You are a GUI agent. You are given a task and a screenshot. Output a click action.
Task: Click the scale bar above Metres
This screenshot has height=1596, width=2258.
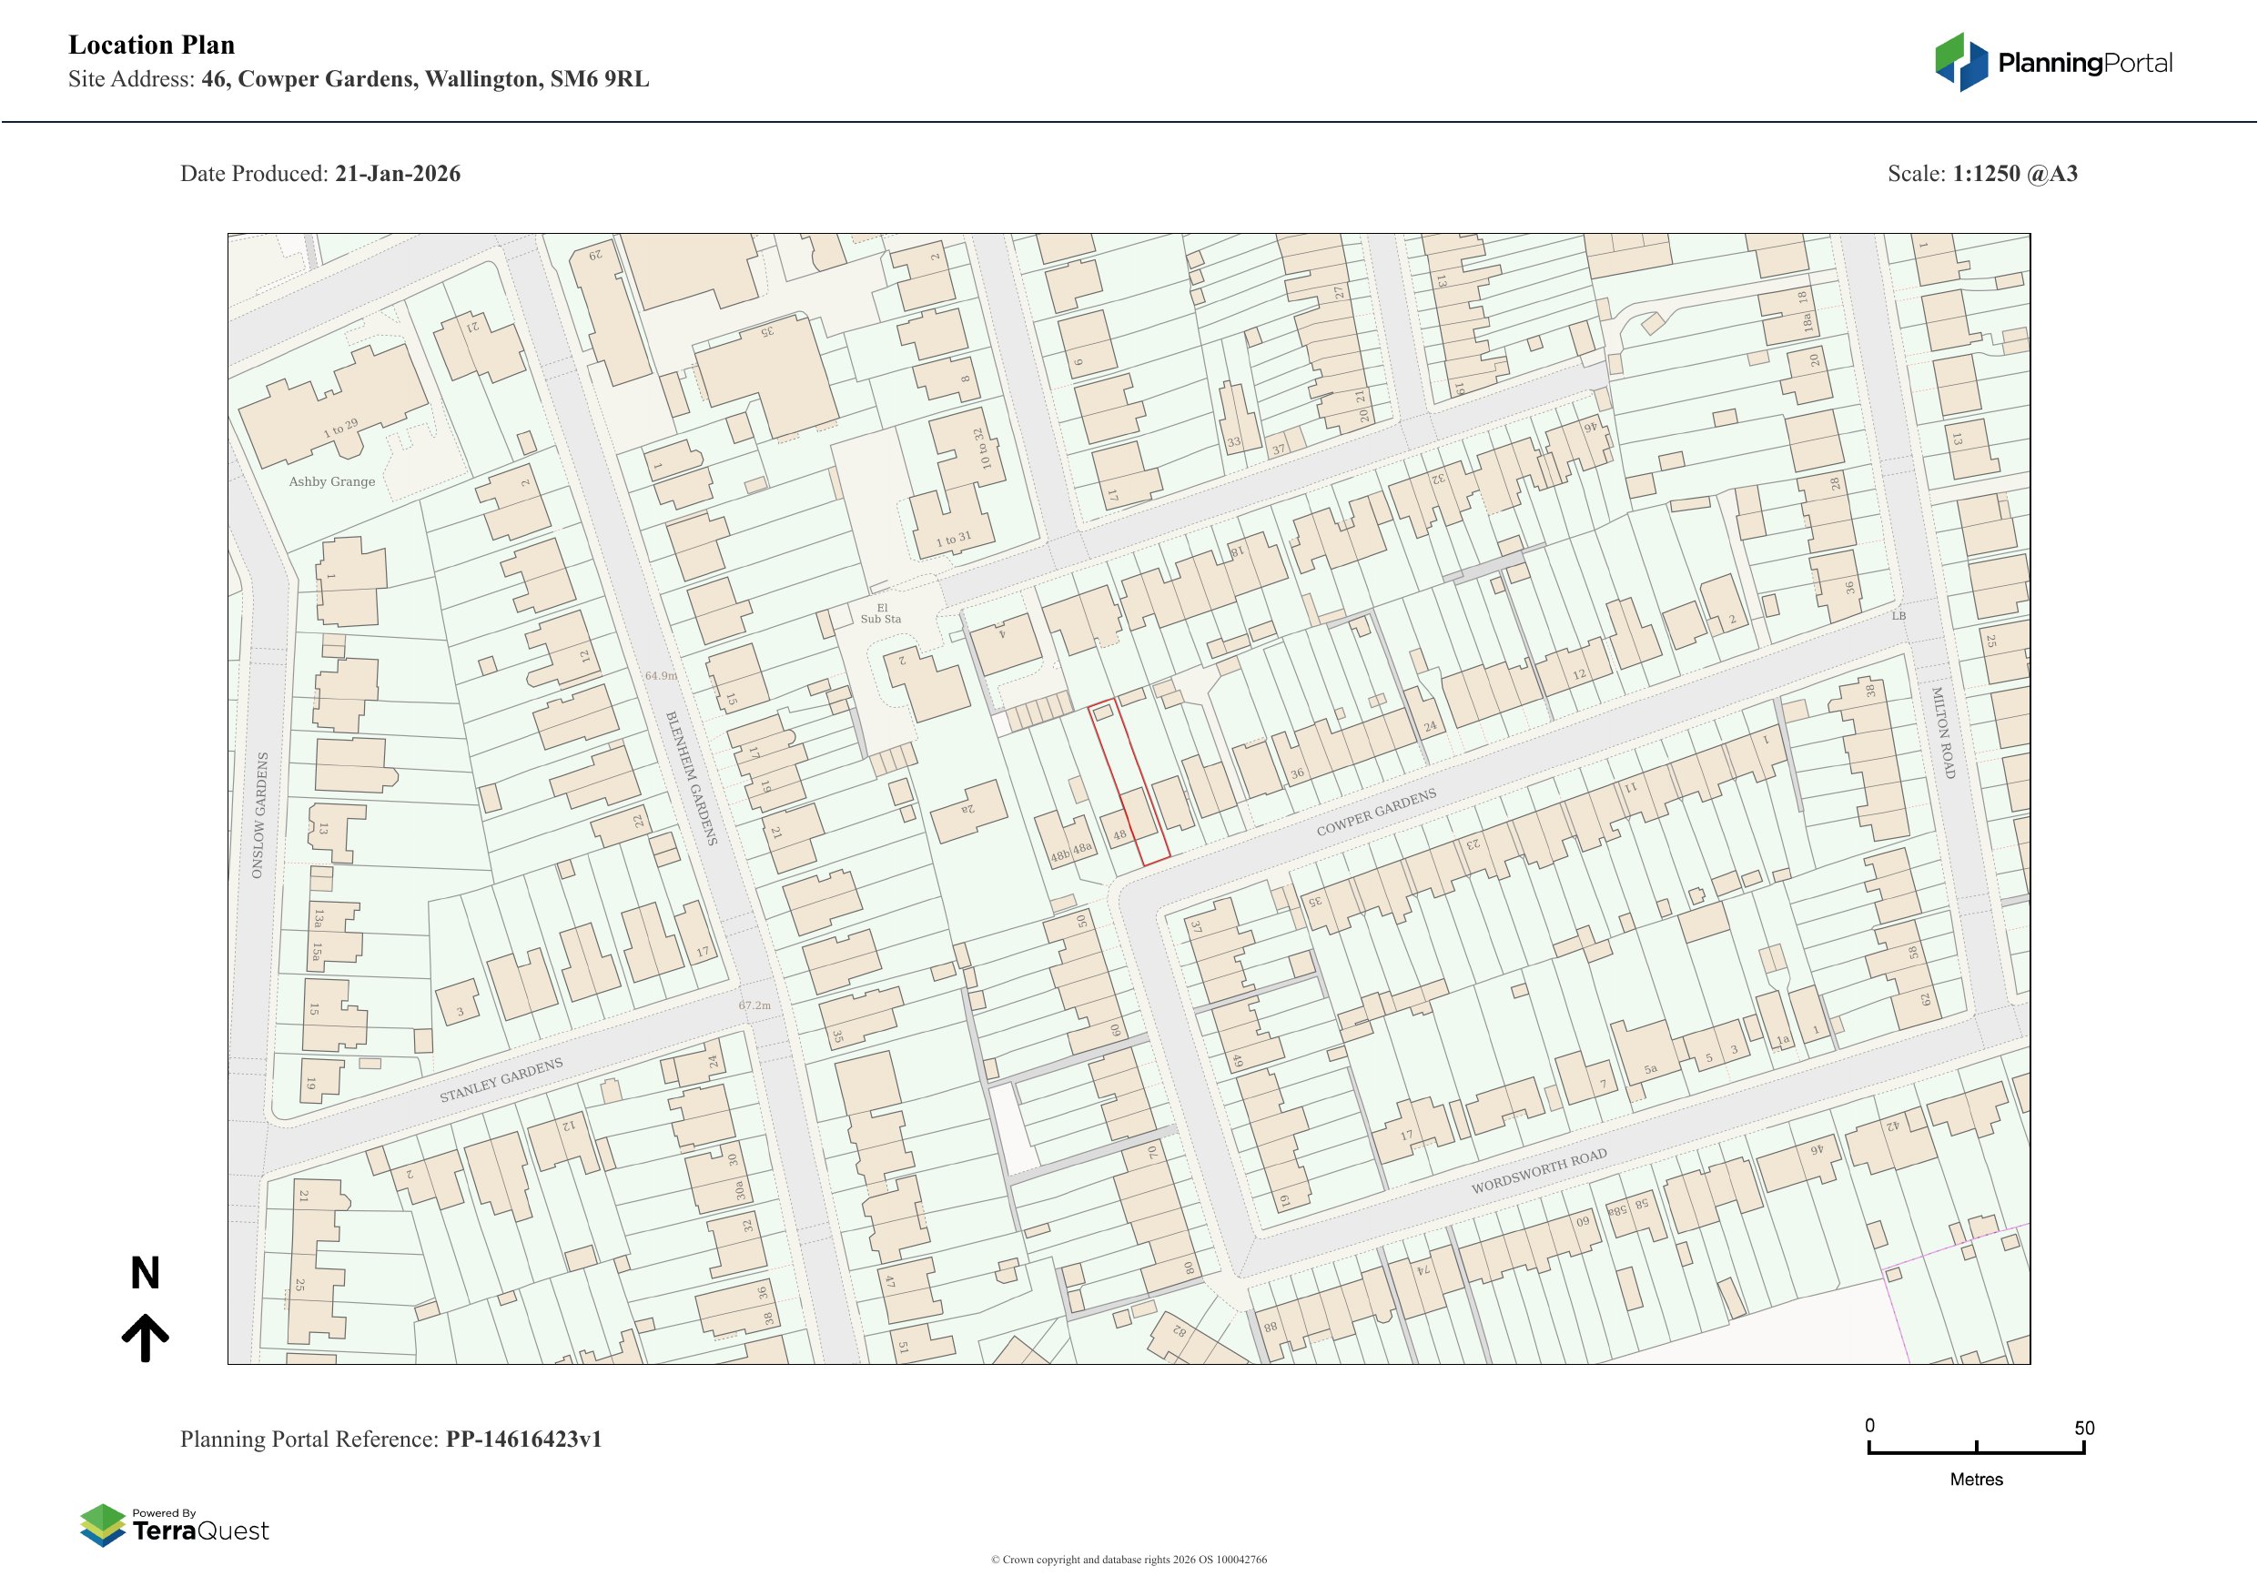1976,1450
